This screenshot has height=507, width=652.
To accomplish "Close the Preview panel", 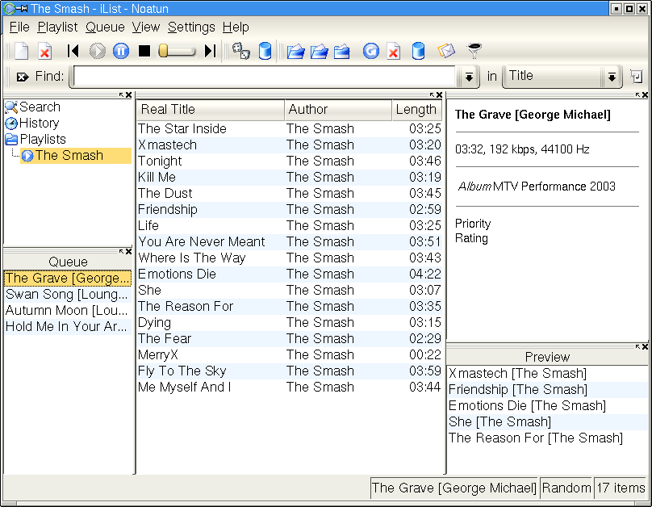I will pyautogui.click(x=645, y=347).
